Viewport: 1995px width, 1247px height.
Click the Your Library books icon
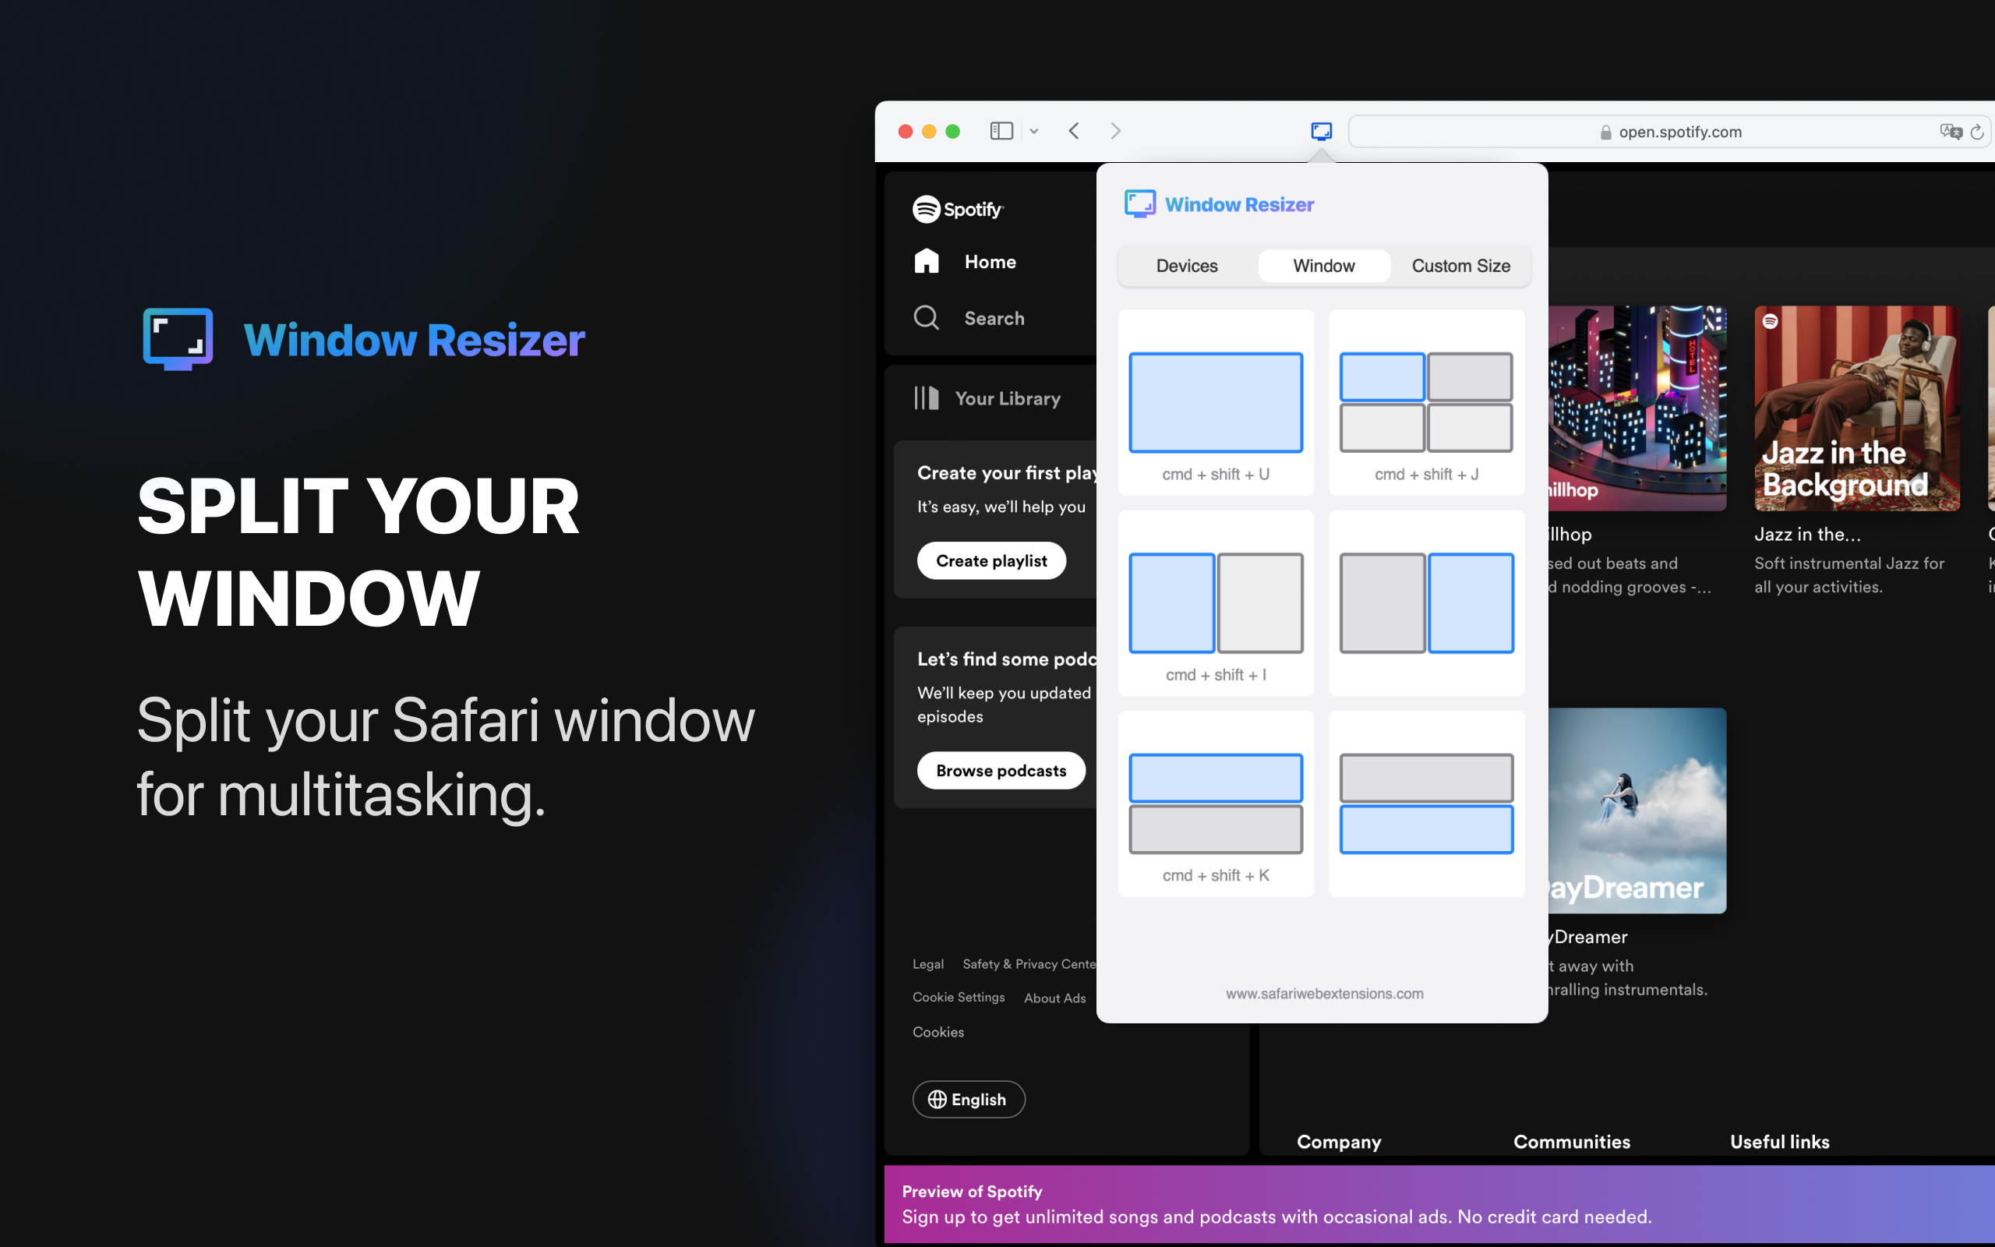pyautogui.click(x=926, y=398)
